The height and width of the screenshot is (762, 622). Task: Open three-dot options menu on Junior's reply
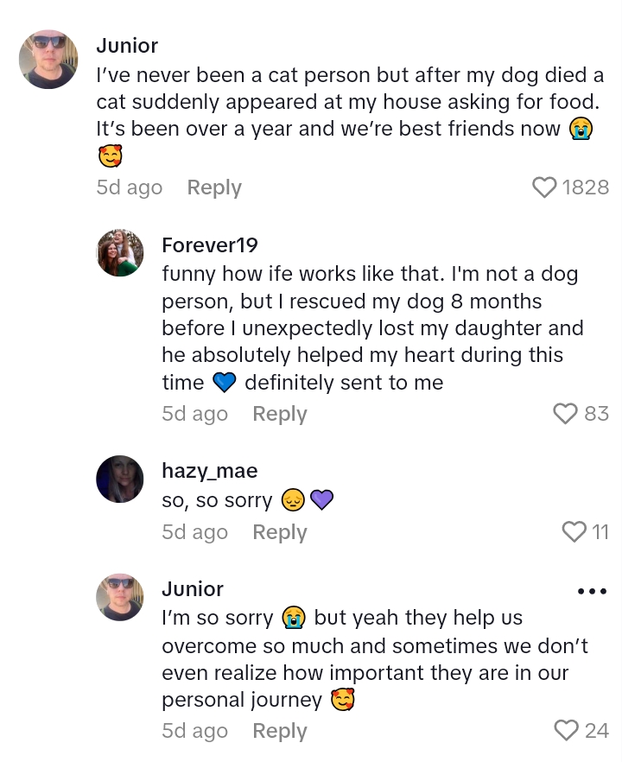(592, 592)
